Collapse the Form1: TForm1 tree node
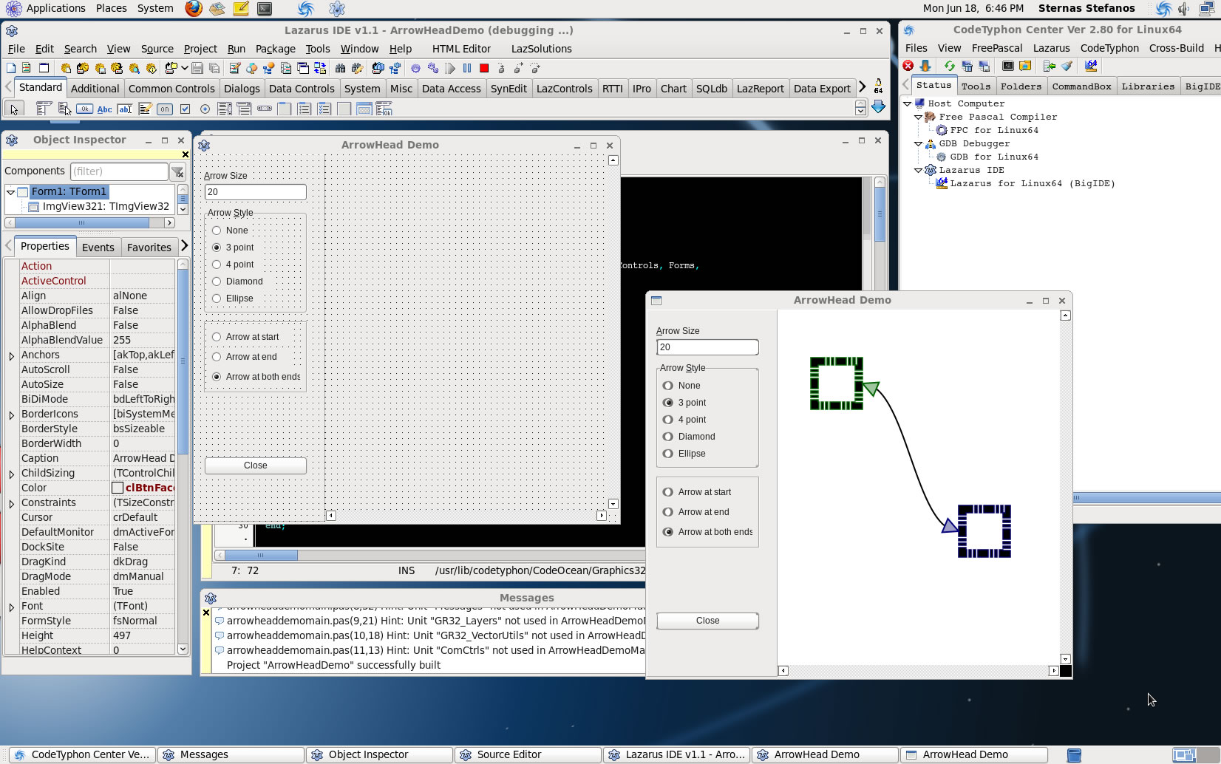The image size is (1221, 764). coord(11,192)
